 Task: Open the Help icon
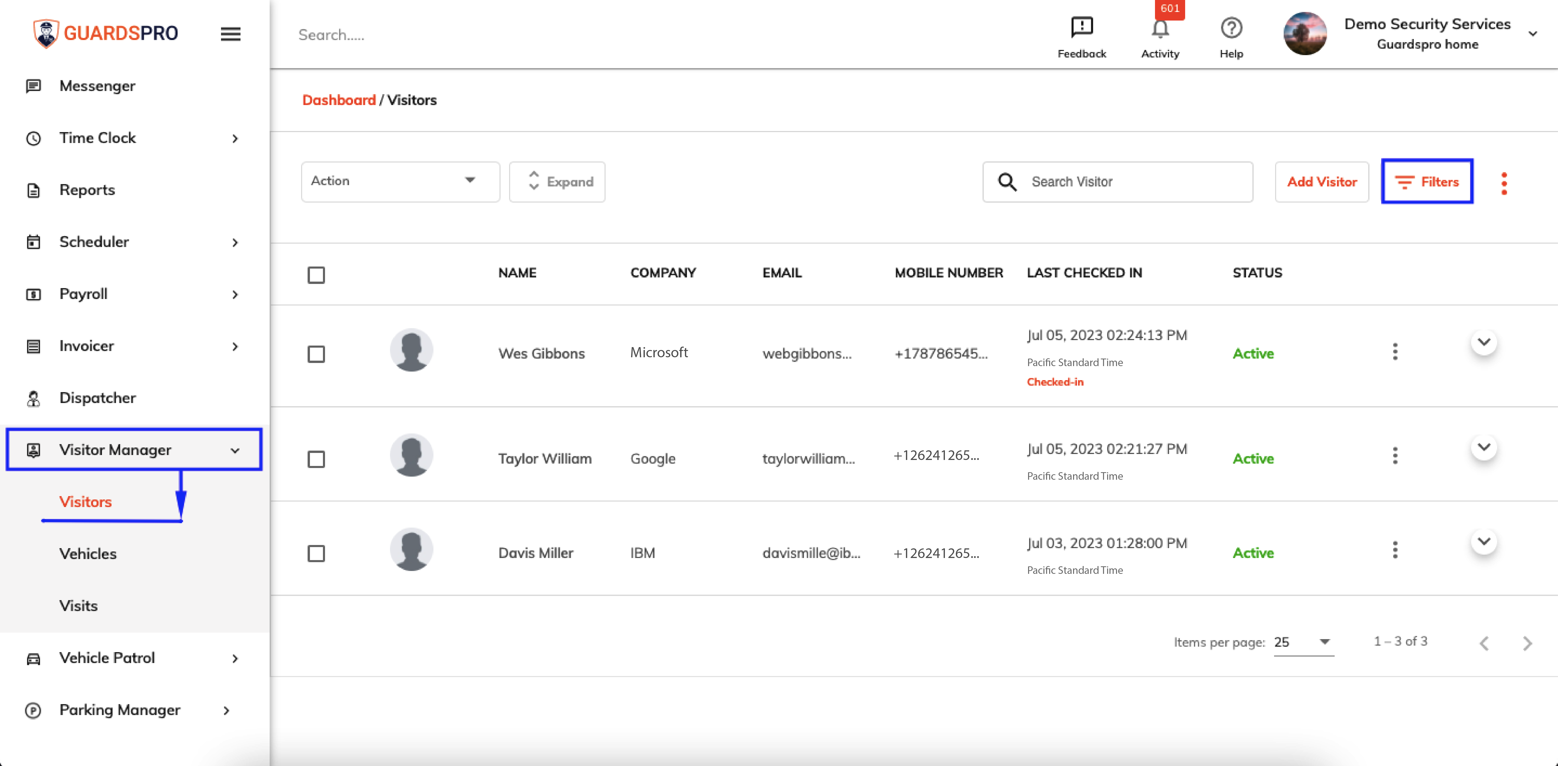click(x=1231, y=28)
